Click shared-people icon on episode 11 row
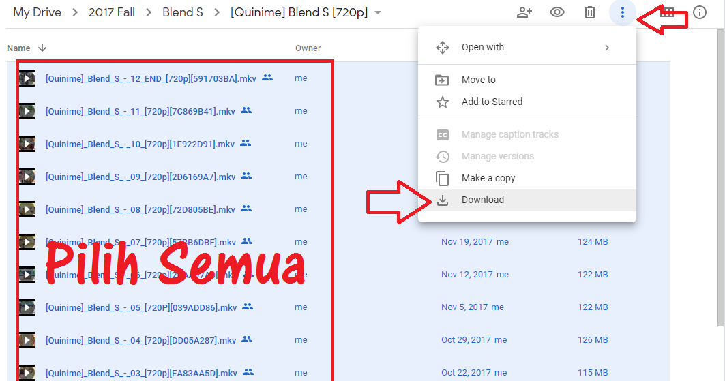 (246, 110)
